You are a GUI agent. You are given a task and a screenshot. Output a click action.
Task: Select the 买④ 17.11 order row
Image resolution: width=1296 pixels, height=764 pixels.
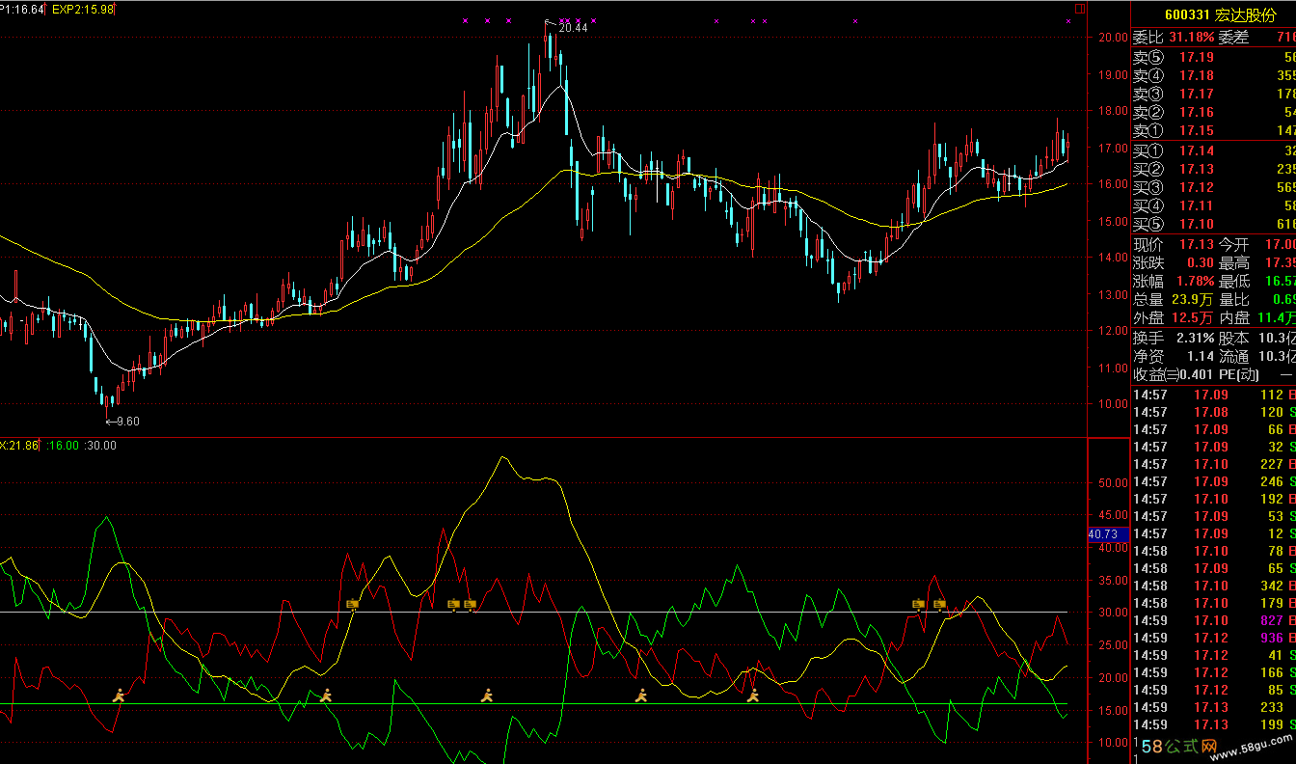[x=1214, y=206]
